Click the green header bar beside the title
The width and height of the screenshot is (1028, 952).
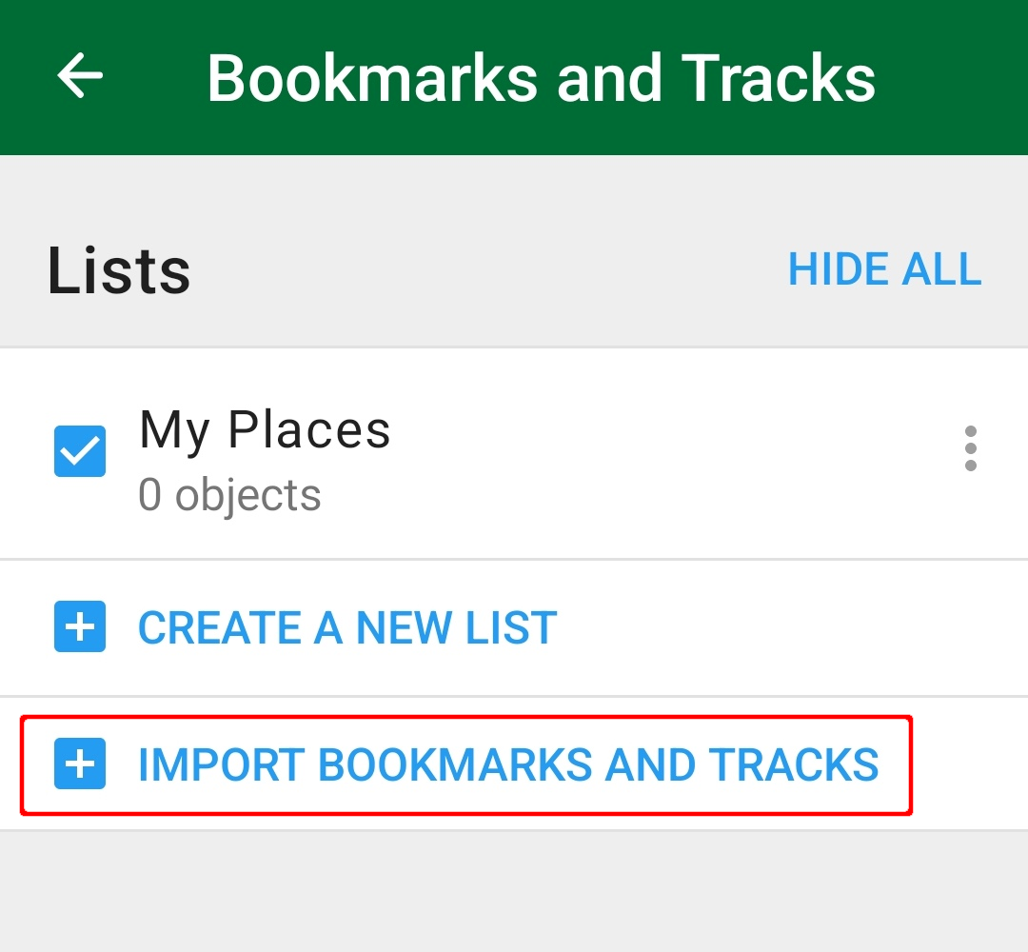tap(951, 77)
